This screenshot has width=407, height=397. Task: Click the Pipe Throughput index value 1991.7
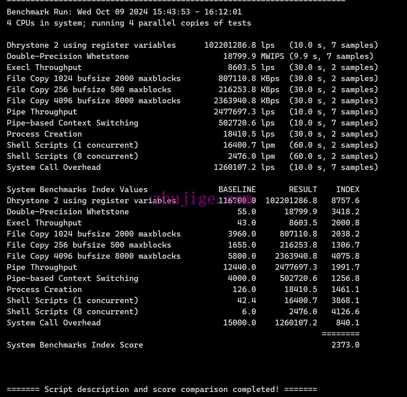click(x=345, y=267)
